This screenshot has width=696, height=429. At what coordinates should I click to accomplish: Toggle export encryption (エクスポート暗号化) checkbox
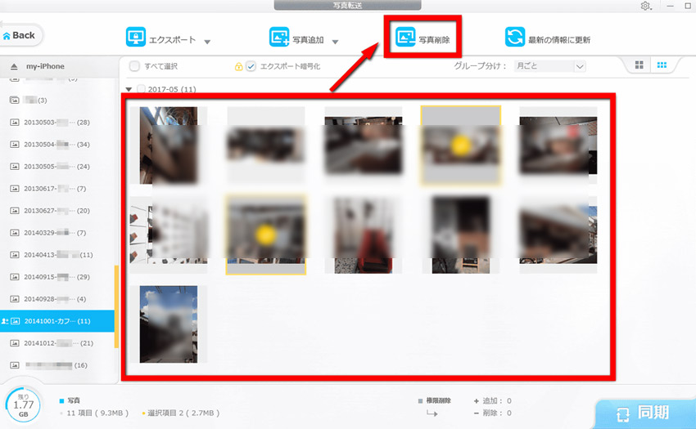[251, 66]
